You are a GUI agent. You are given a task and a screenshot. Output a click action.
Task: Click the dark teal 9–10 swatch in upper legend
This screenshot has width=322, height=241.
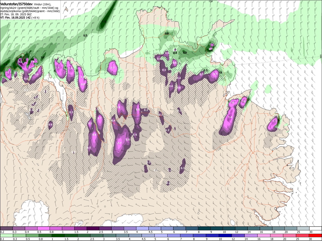[217, 228]
